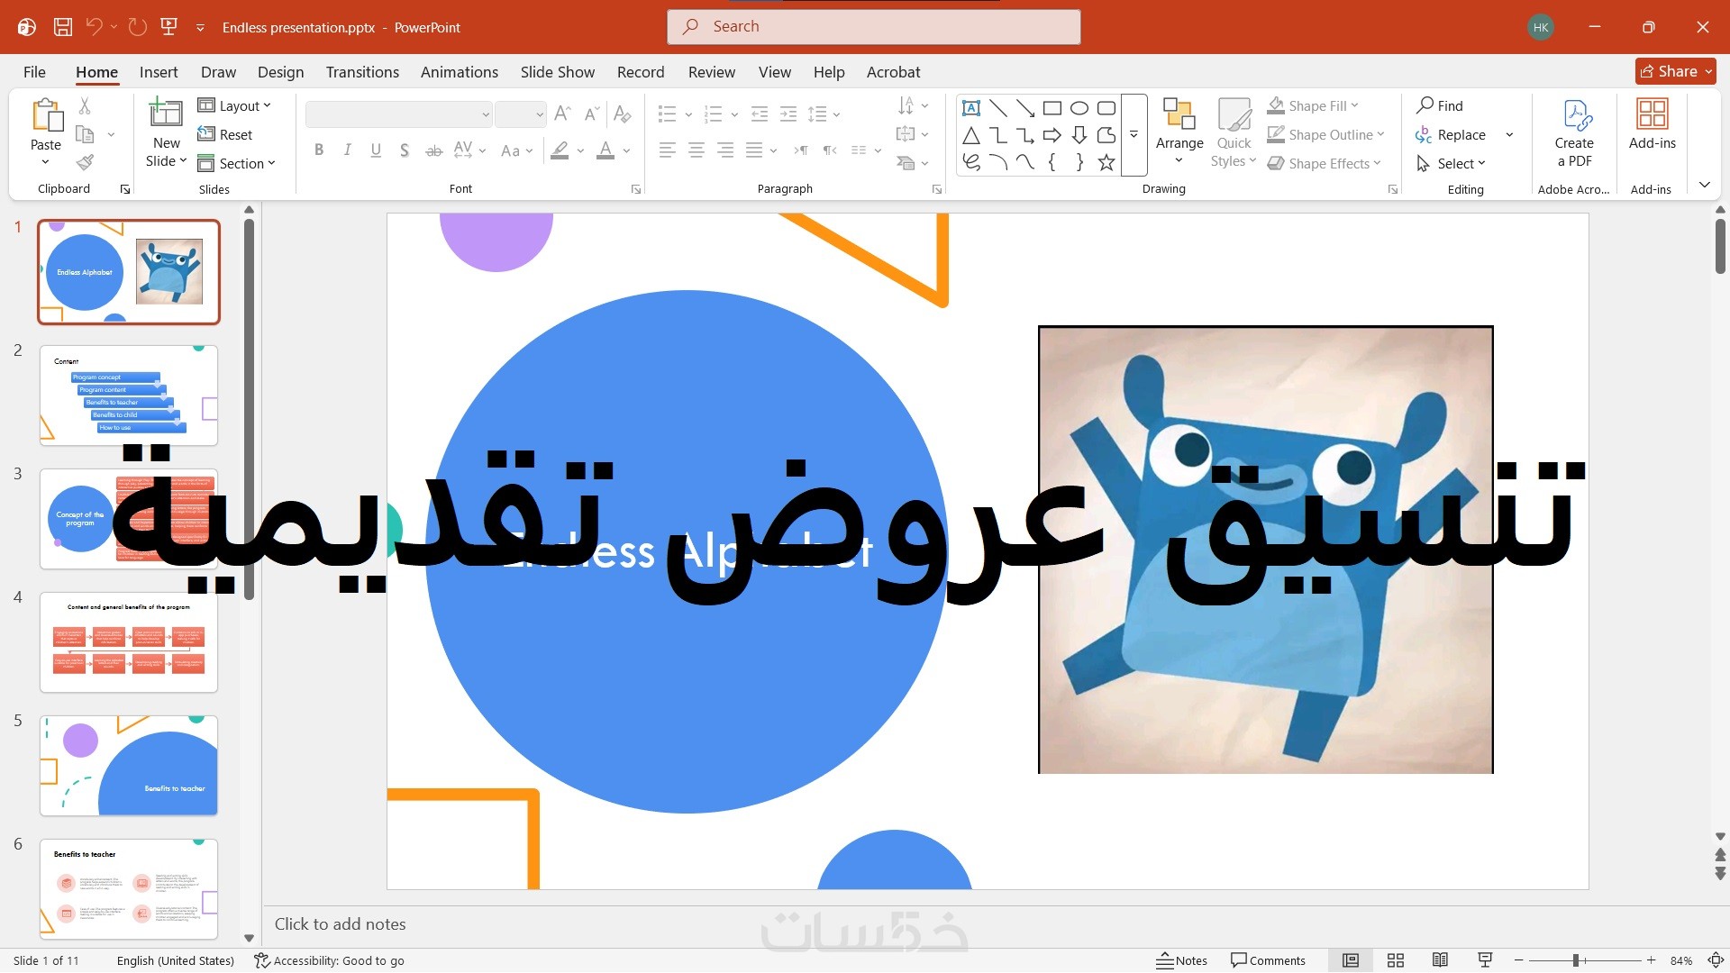Select the Right Arrow shape
Viewport: 1730px width, 973px height.
pyautogui.click(x=1052, y=135)
